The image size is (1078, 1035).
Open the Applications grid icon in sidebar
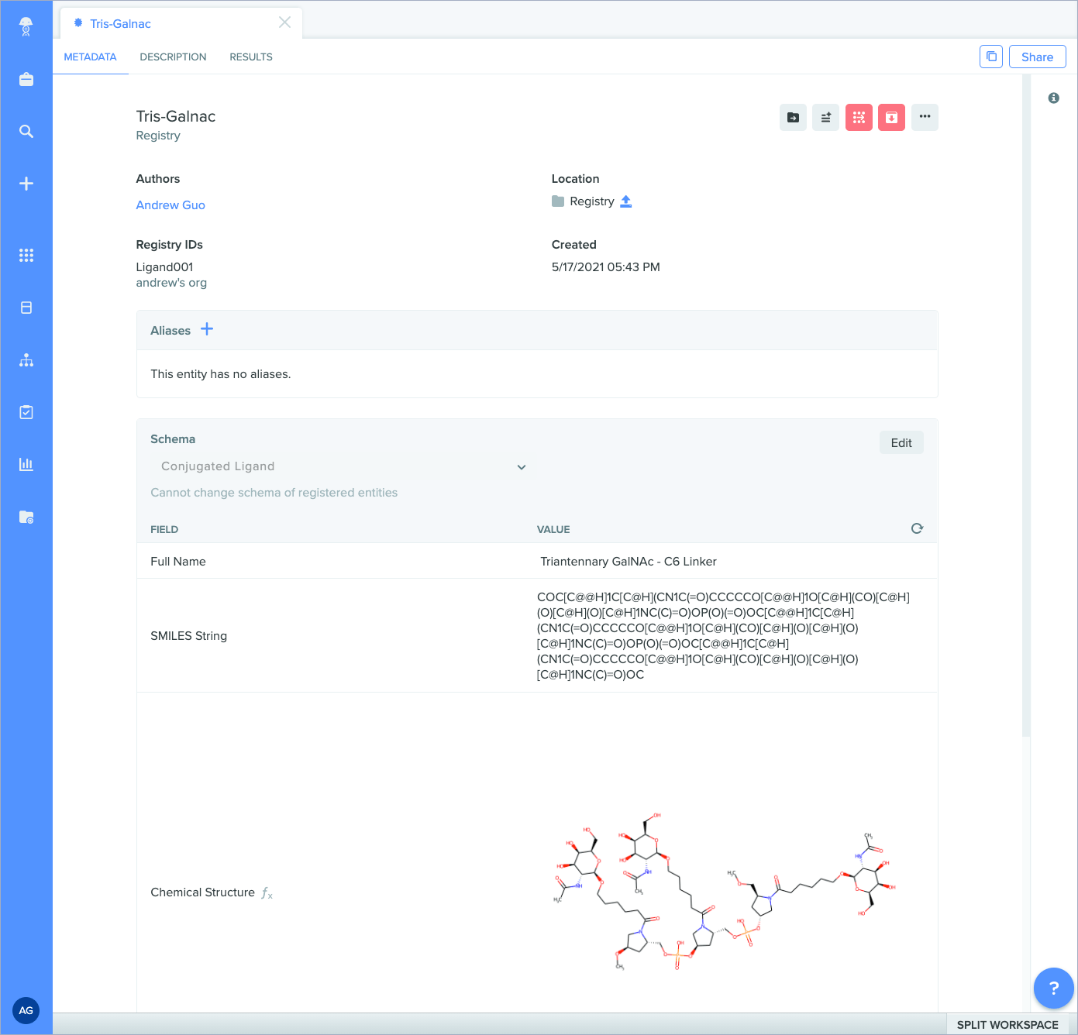[x=26, y=255]
